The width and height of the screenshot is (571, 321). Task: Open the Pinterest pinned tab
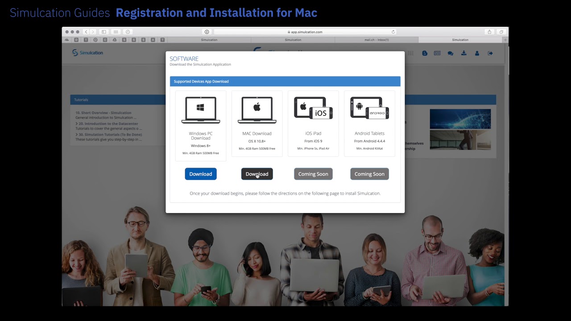click(x=95, y=40)
